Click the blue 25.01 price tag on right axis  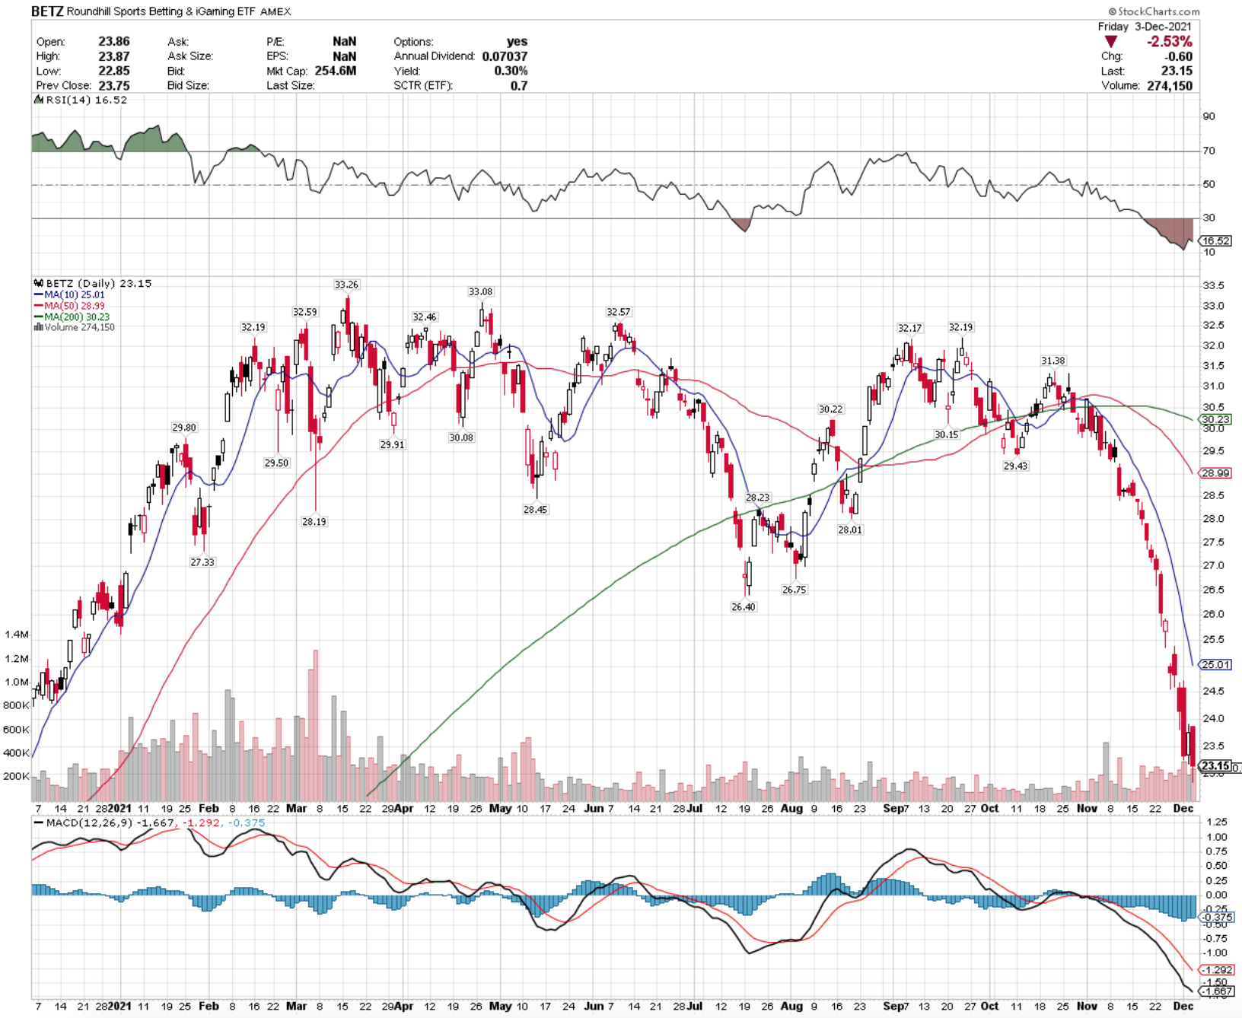point(1216,665)
